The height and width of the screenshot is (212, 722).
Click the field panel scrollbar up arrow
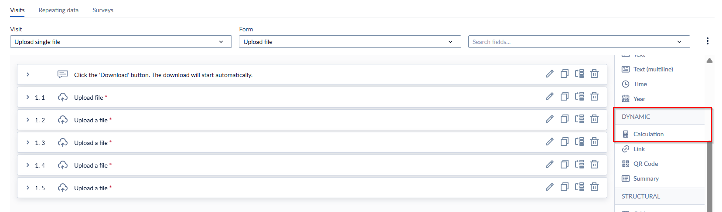[x=709, y=61]
